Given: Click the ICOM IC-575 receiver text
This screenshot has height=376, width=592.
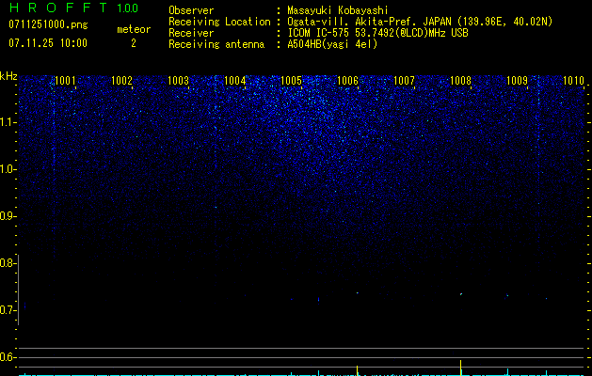Looking at the screenshot, I should click(x=377, y=33).
